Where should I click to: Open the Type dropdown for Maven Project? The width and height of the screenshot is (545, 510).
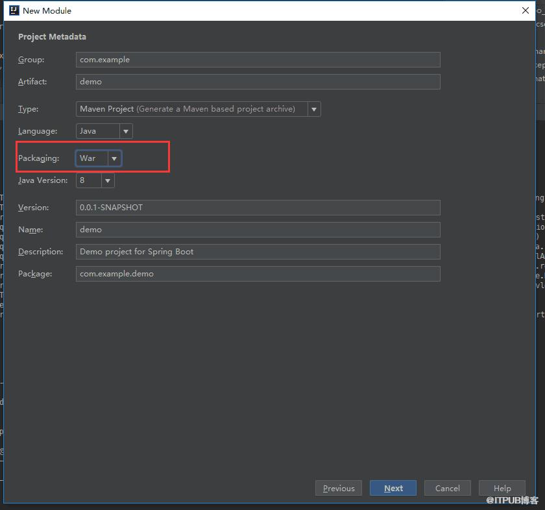tap(198, 109)
